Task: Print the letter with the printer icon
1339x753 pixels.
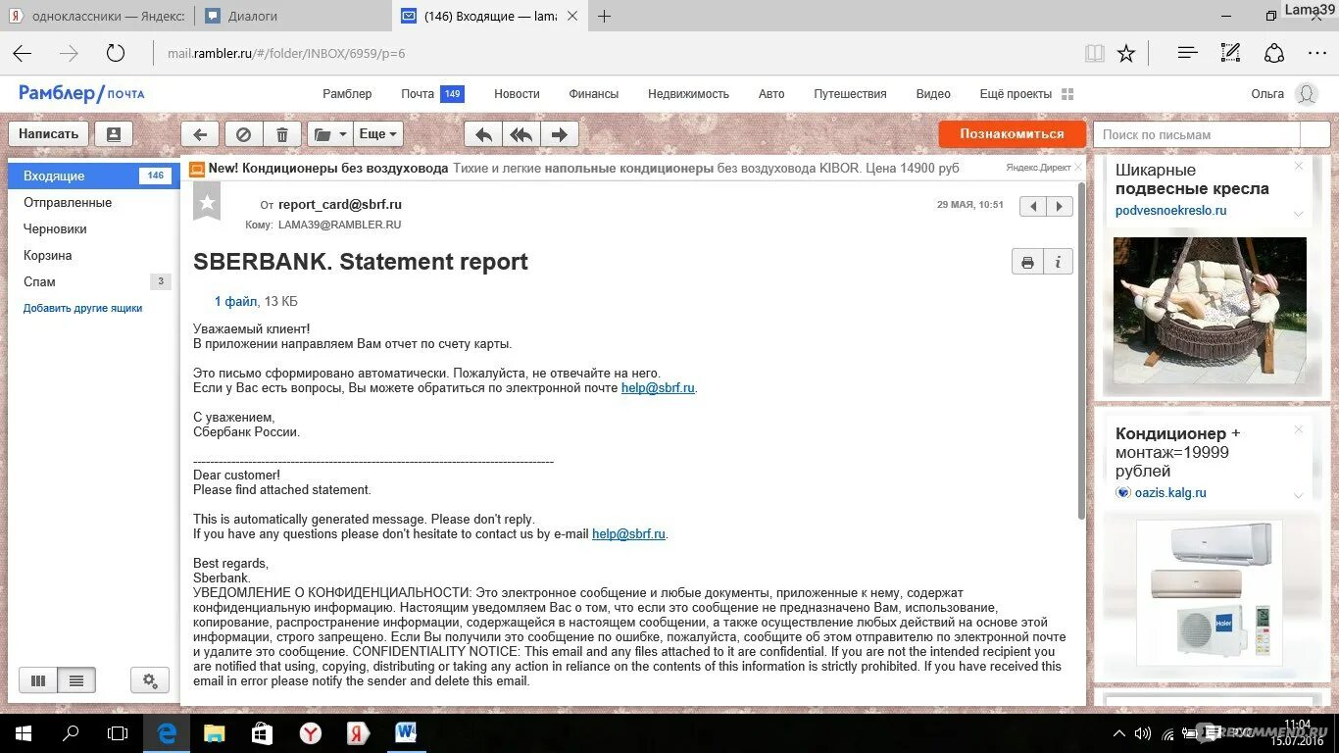Action: [1027, 262]
